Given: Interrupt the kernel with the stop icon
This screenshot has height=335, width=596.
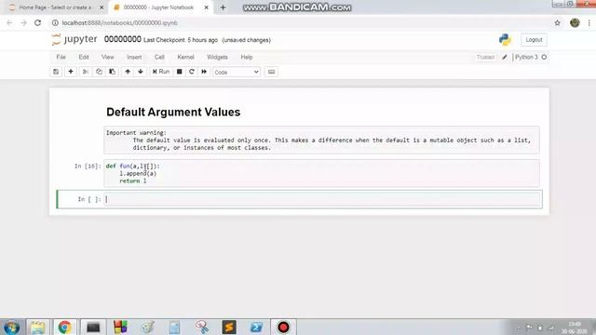Looking at the screenshot, I should [180, 72].
